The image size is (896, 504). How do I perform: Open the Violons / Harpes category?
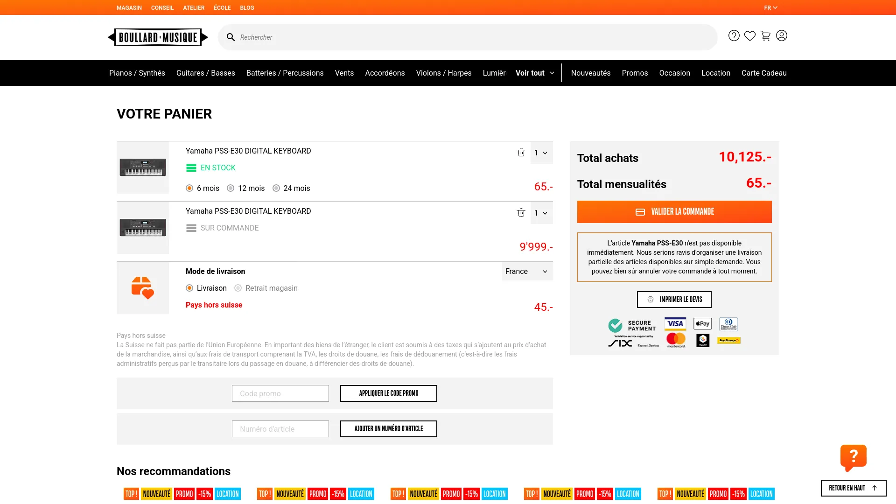pos(444,73)
